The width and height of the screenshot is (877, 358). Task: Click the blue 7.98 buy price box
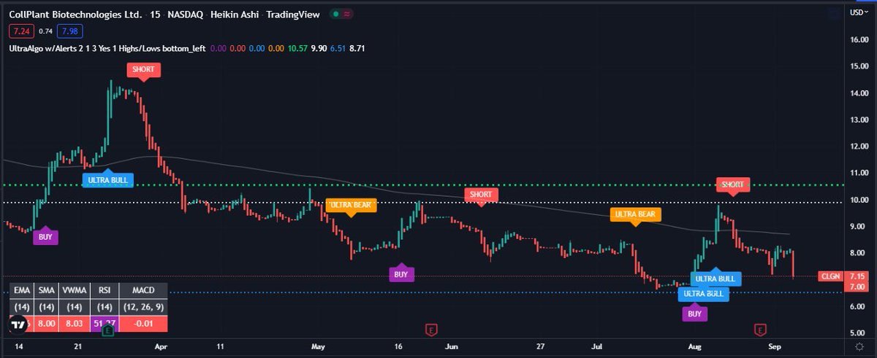click(x=69, y=31)
